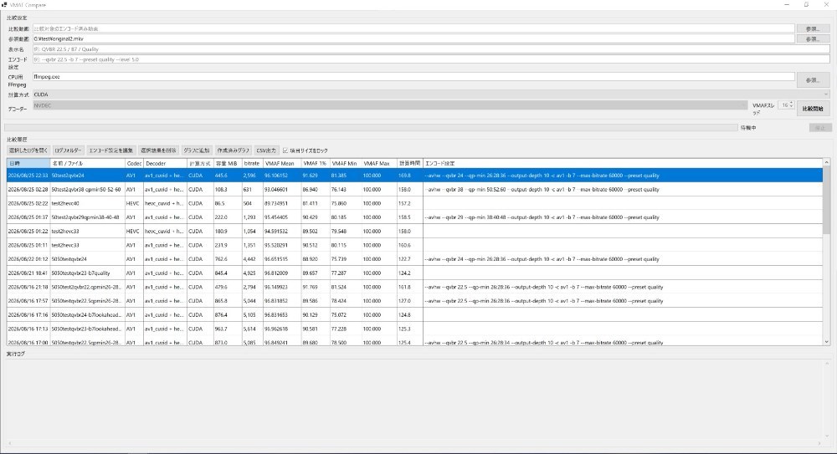Screen dimensions: 837x454
Task: Click the エンコード設定 column header in the table
Action: click(623, 163)
